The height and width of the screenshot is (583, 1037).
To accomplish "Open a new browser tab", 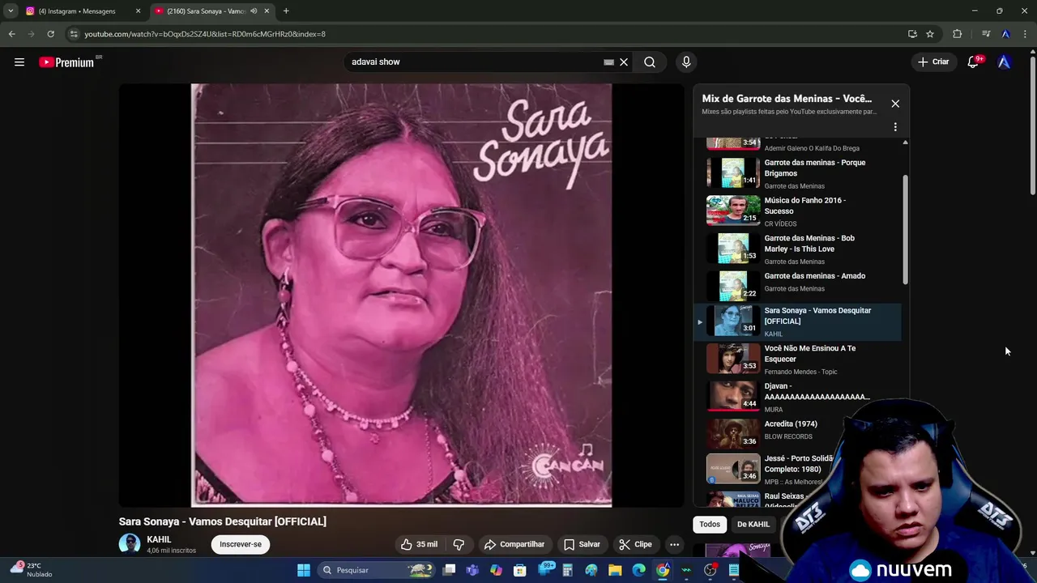I will [286, 11].
